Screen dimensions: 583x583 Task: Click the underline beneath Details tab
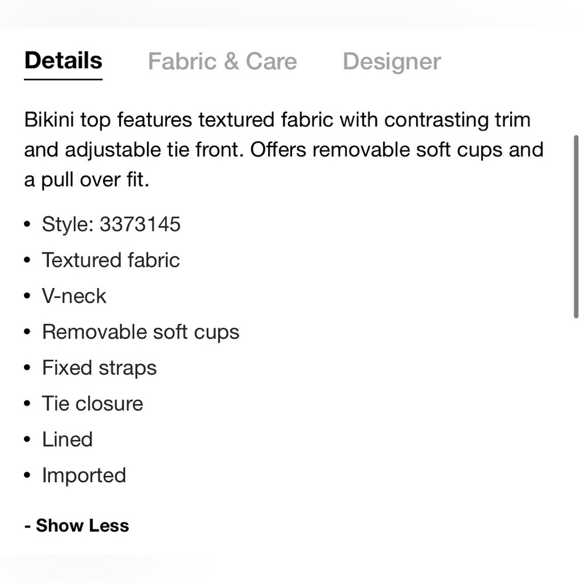[63, 79]
